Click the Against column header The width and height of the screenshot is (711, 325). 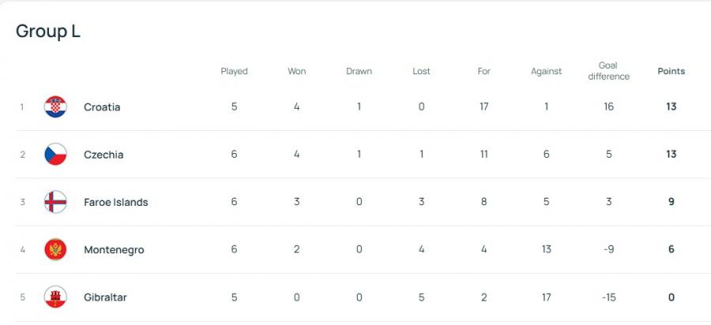546,71
